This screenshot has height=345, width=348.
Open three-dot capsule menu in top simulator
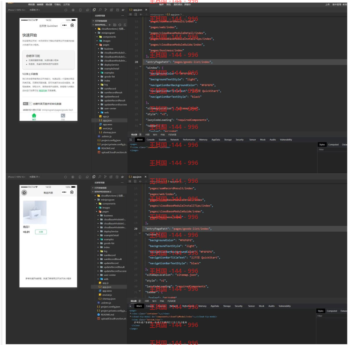64,25
